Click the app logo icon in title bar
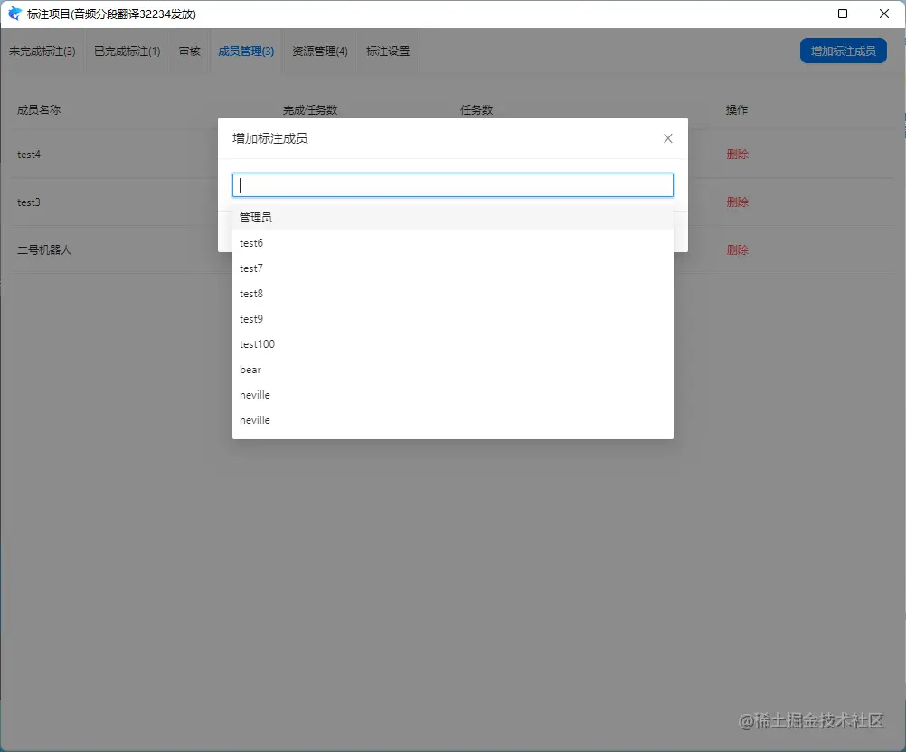The width and height of the screenshot is (906, 752). 14,14
